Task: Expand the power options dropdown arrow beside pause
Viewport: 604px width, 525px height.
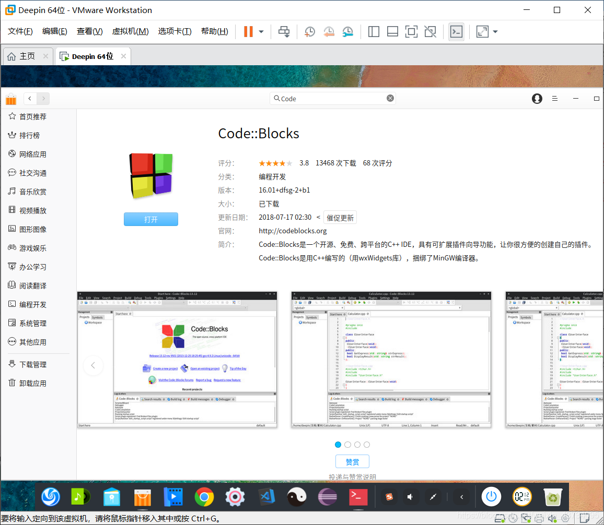Action: [x=261, y=31]
